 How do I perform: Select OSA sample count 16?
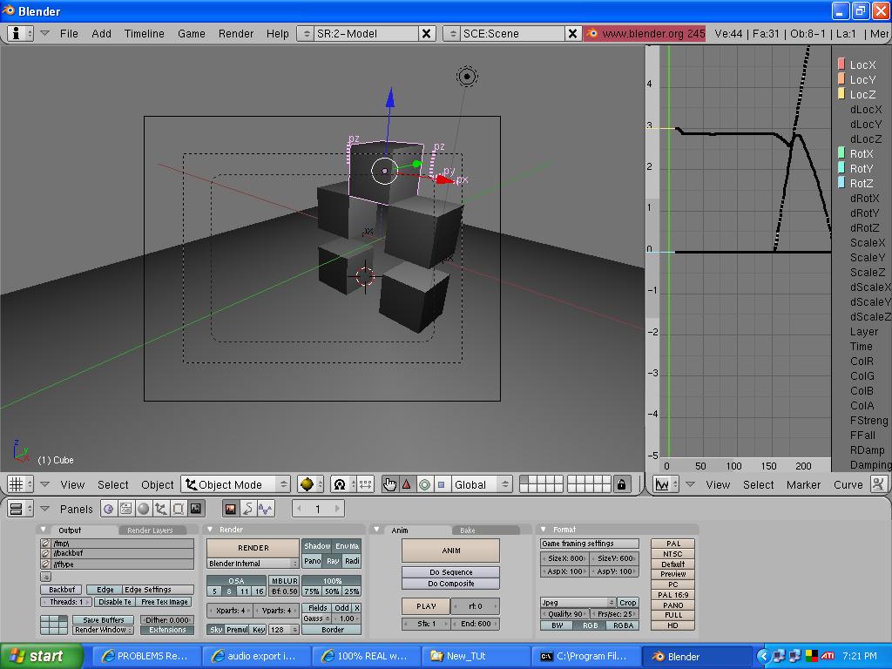tap(259, 591)
